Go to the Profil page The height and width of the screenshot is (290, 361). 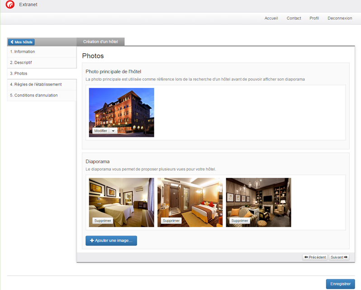(x=314, y=18)
